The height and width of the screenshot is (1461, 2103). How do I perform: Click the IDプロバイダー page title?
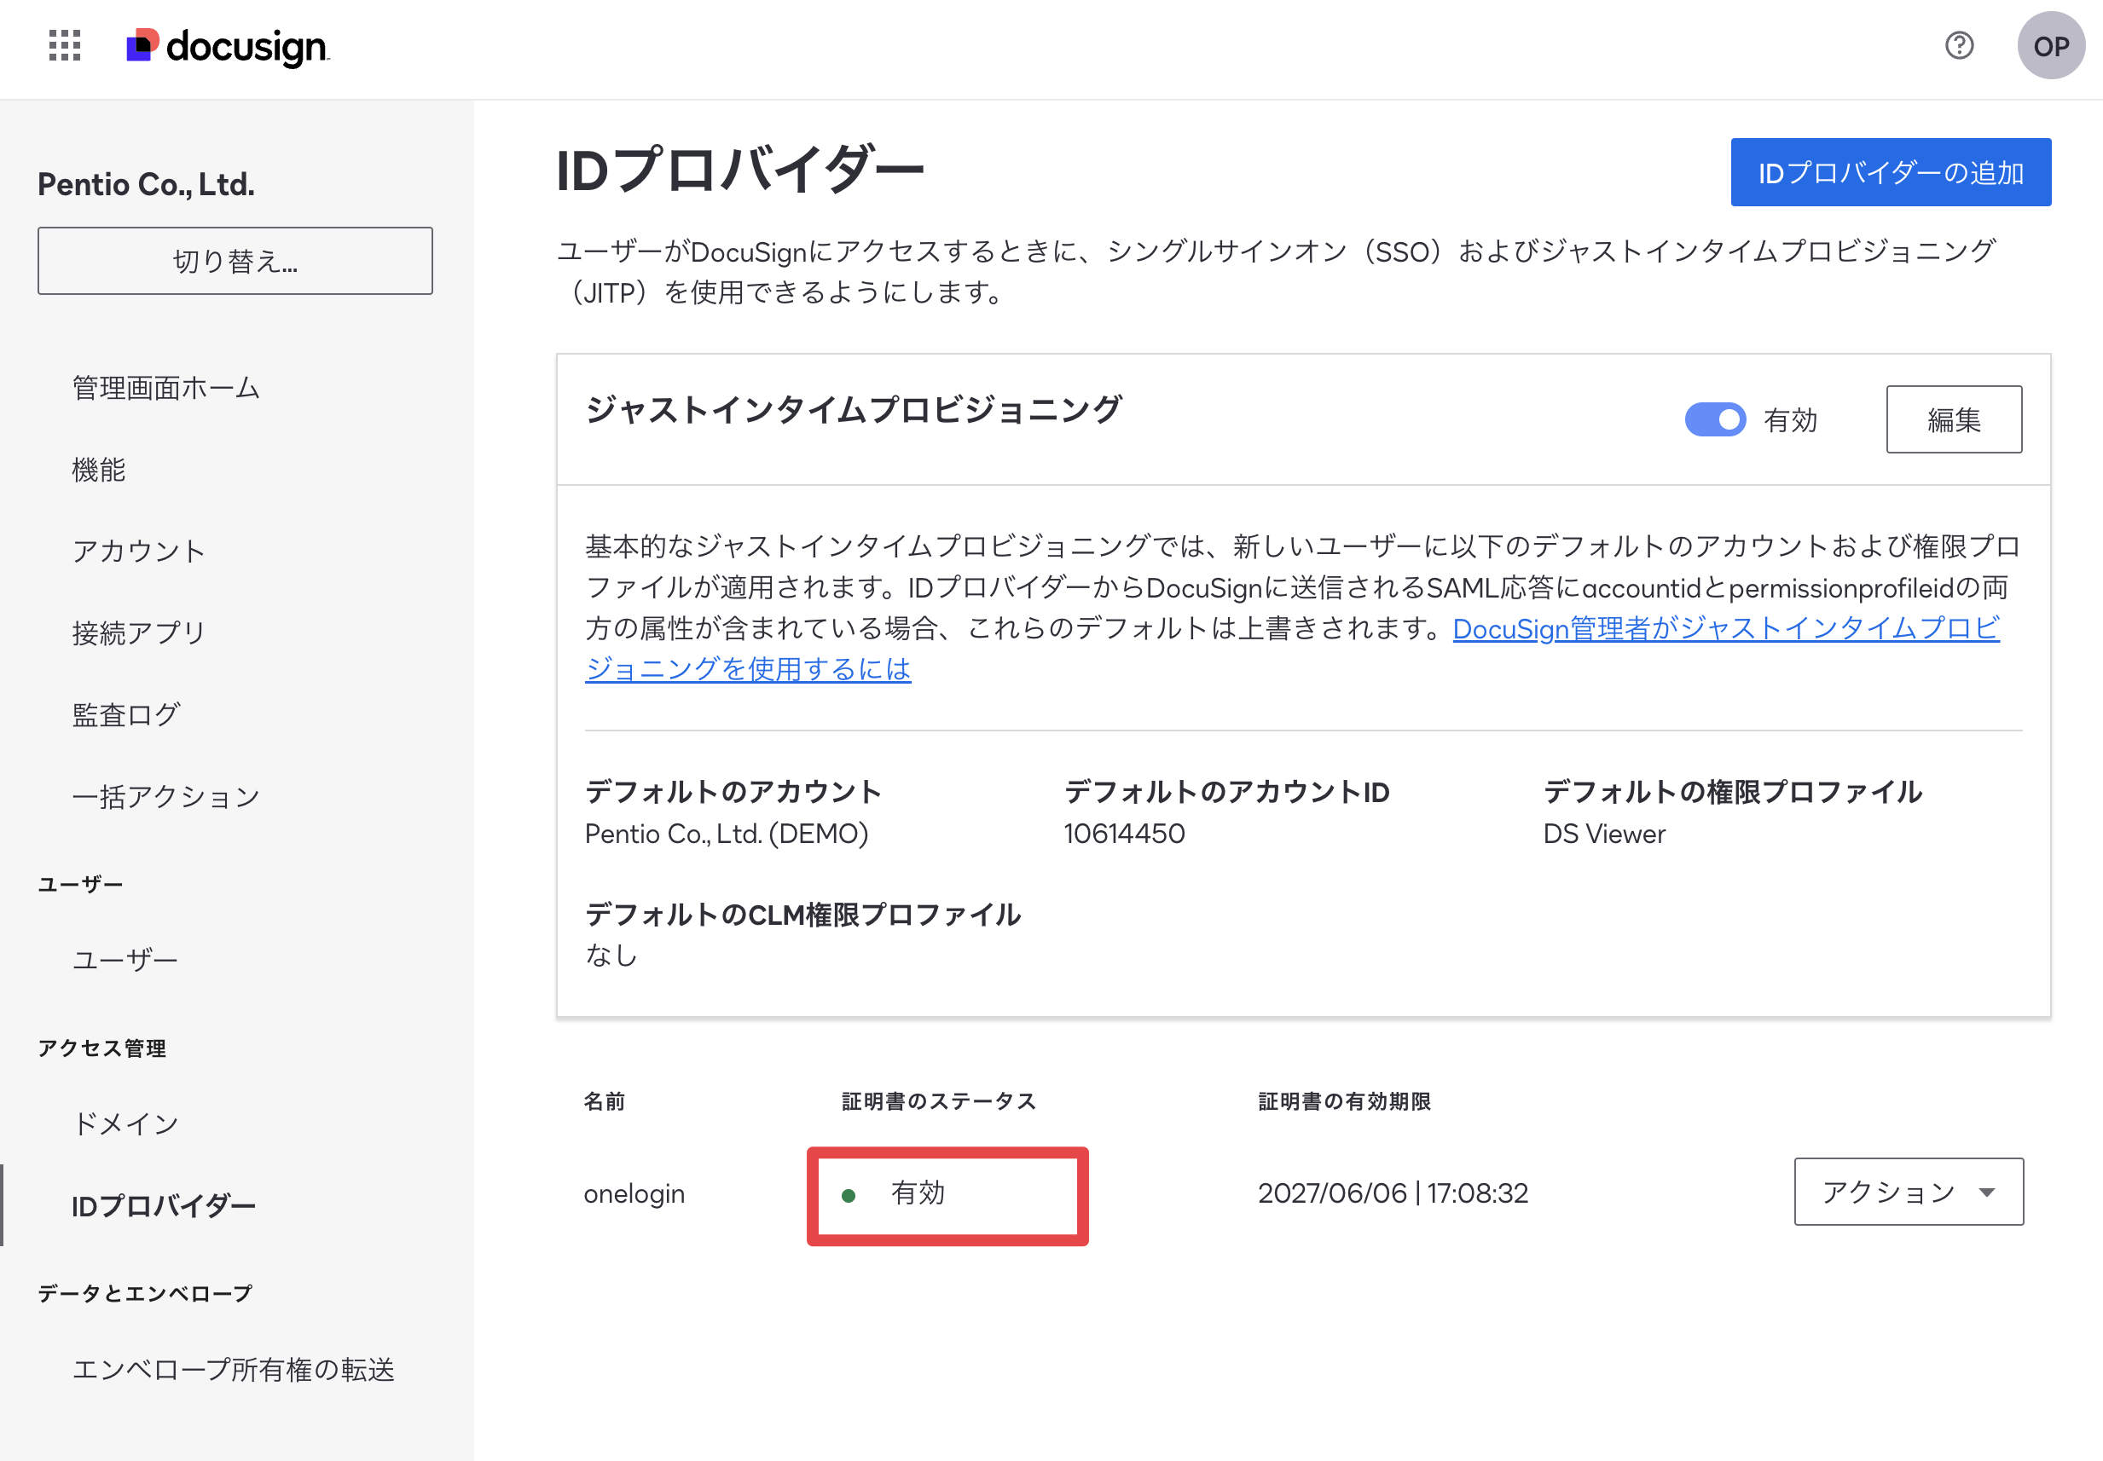tap(740, 170)
